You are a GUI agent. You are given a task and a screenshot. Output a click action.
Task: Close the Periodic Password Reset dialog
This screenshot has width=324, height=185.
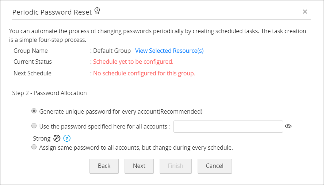tap(305, 12)
